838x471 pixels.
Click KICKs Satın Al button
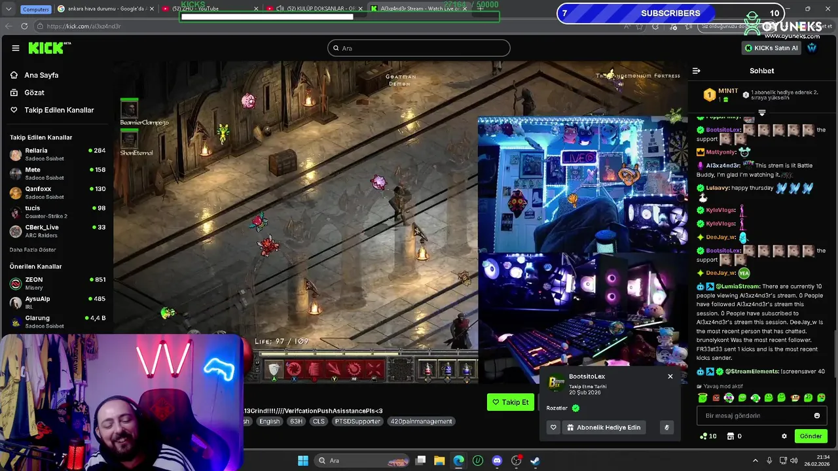(x=771, y=48)
